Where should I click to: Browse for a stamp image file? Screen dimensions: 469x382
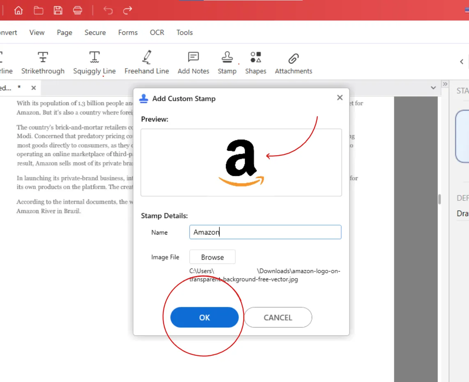(x=212, y=257)
